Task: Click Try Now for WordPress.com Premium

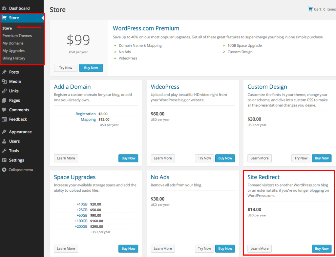Action: (x=66, y=68)
